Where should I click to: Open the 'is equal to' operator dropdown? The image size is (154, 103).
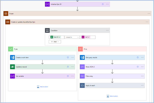72,37
